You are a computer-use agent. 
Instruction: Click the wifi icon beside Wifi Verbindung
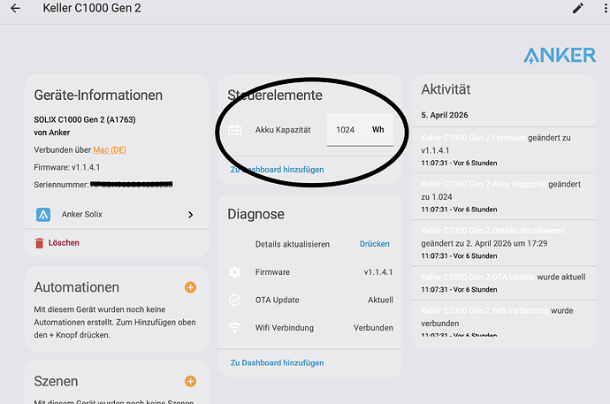tap(234, 328)
